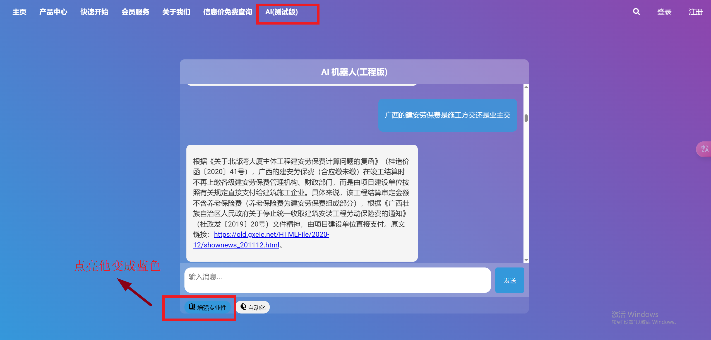Open 会员服务 menu item

point(135,12)
